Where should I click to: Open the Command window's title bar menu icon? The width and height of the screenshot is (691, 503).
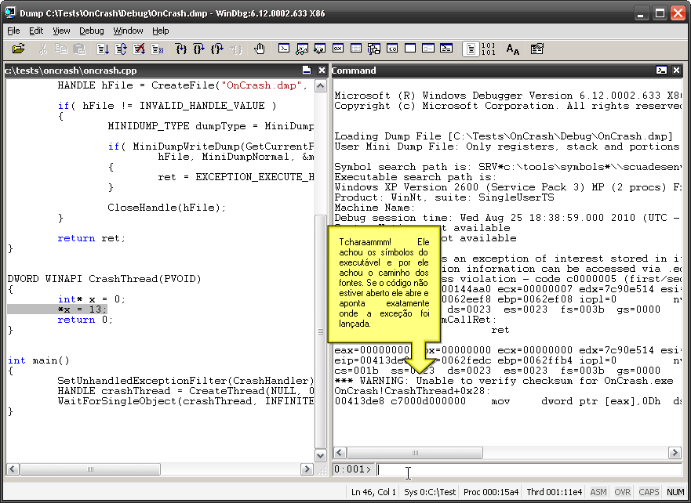click(662, 71)
